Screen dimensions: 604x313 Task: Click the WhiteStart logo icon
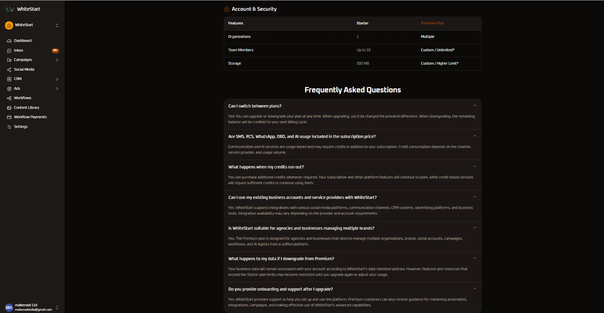click(10, 9)
